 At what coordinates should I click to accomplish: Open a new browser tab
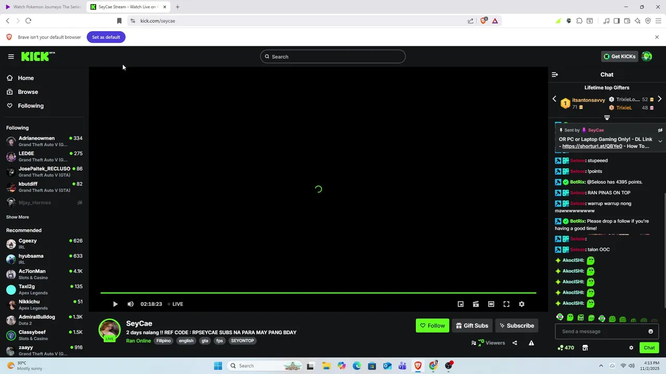[177, 7]
